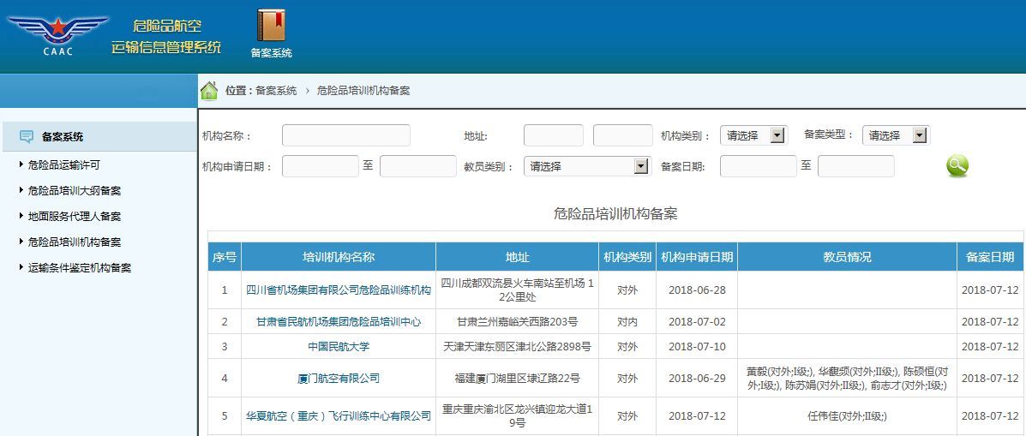
Task: Open 甘肃省民航机场集团危险品培训中心 link
Action: tap(339, 321)
